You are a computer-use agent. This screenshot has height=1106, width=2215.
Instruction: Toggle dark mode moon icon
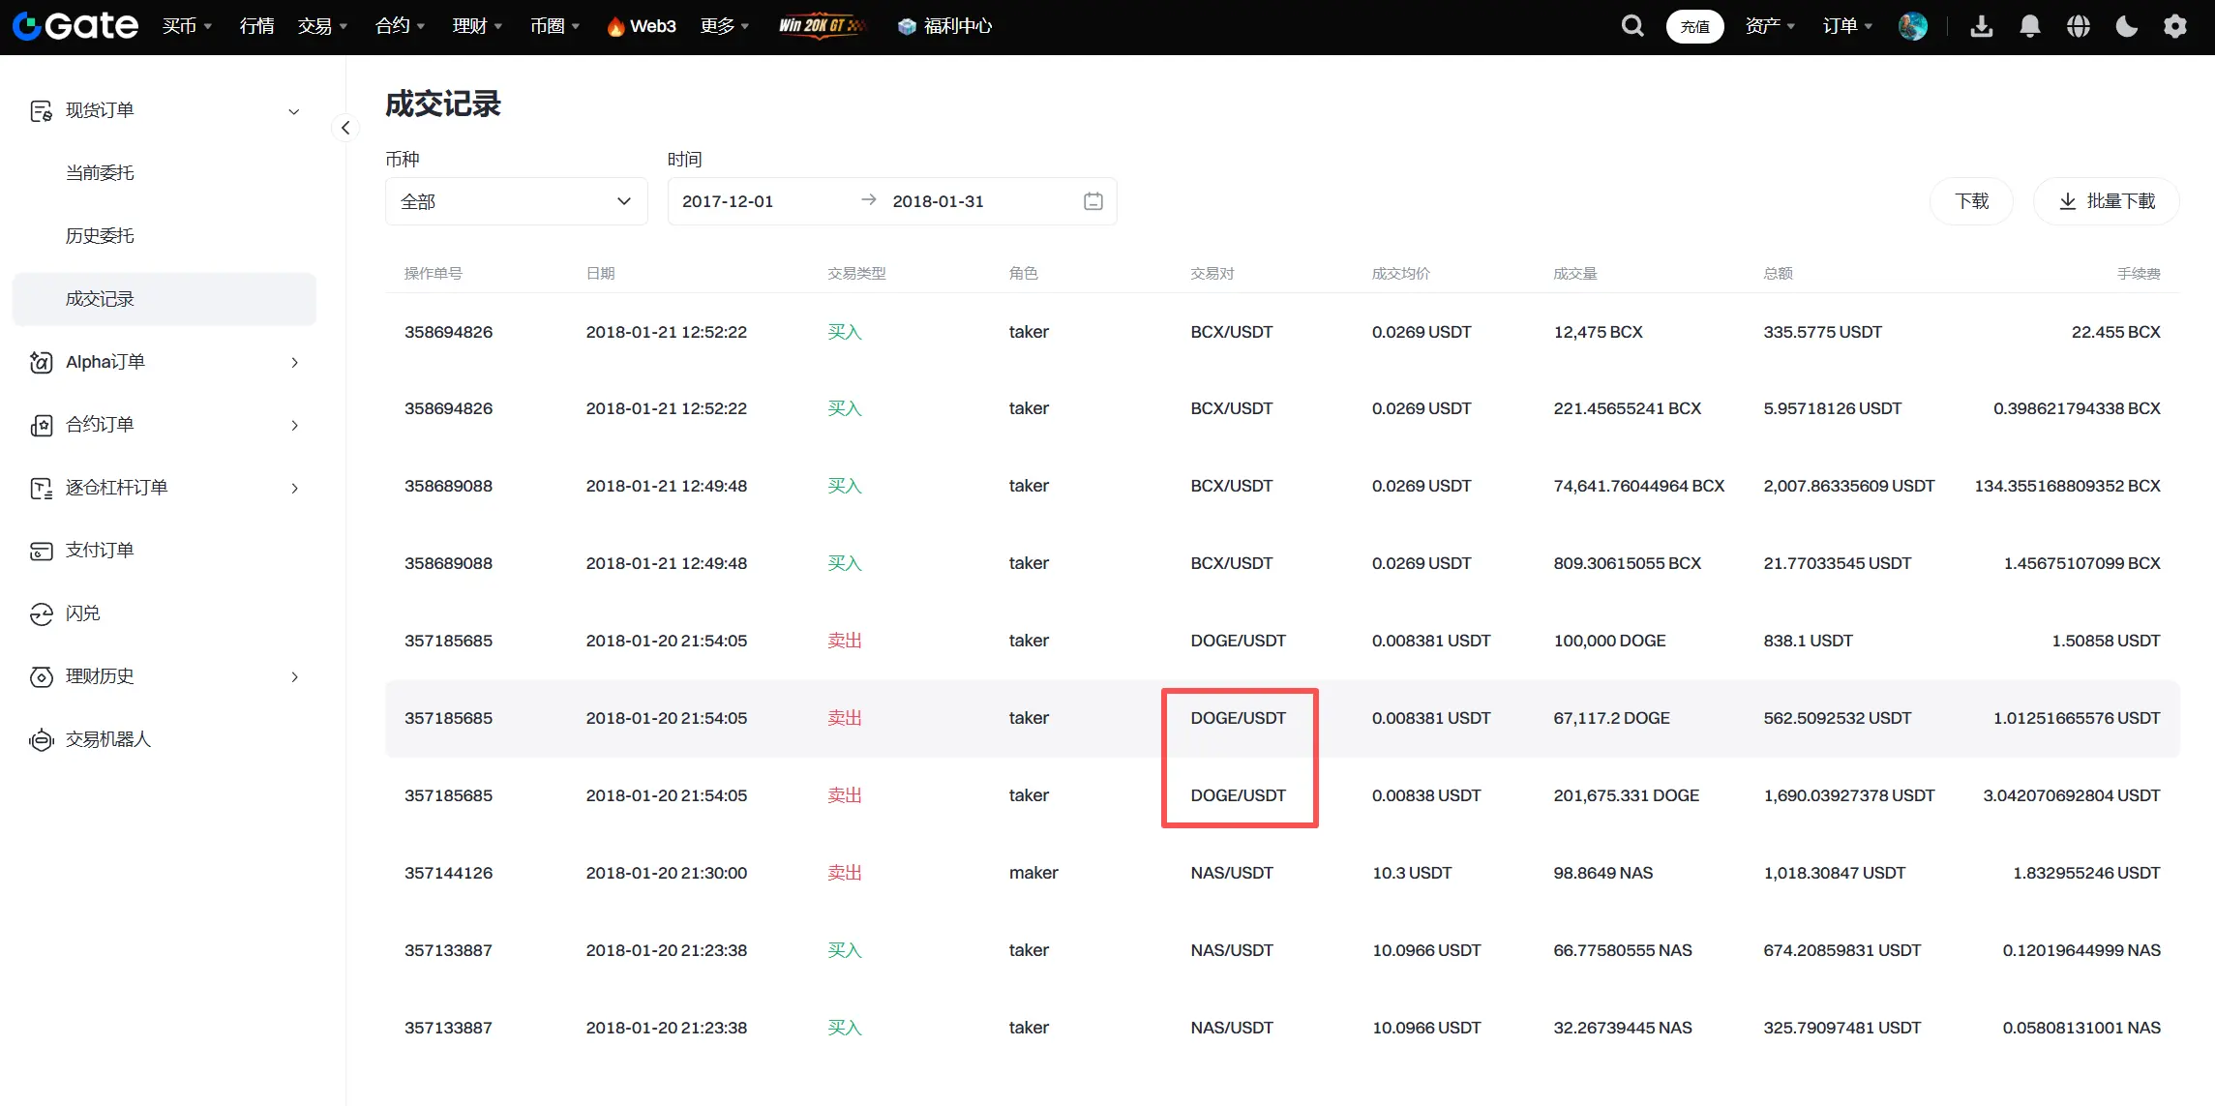[2126, 26]
